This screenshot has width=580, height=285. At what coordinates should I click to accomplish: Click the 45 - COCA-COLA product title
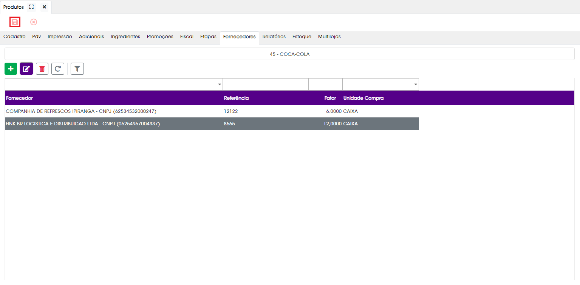(289, 54)
